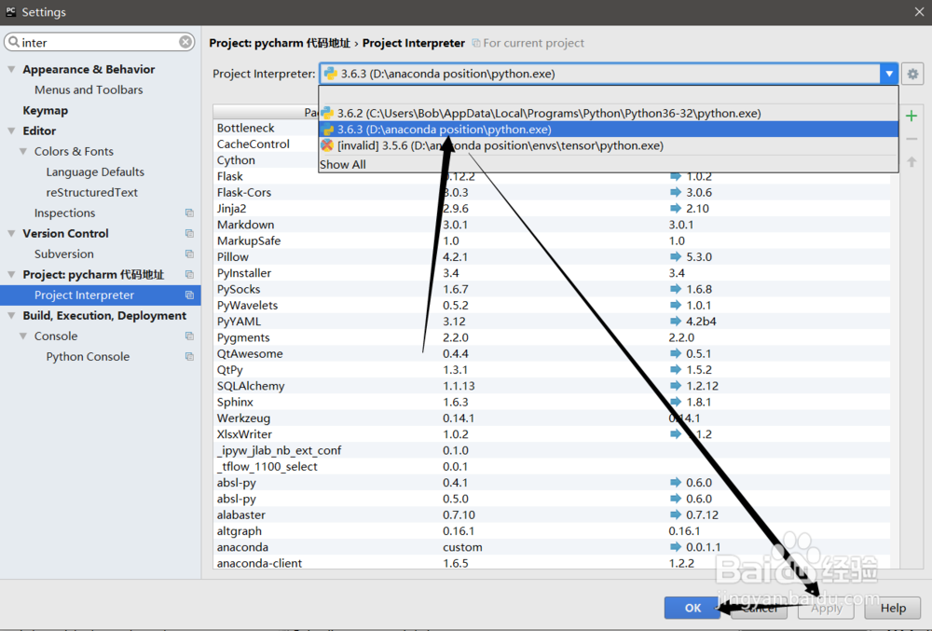Choose the invalid 3.5.6 tensor interpreter option
The height and width of the screenshot is (631, 932).
pyautogui.click(x=608, y=145)
